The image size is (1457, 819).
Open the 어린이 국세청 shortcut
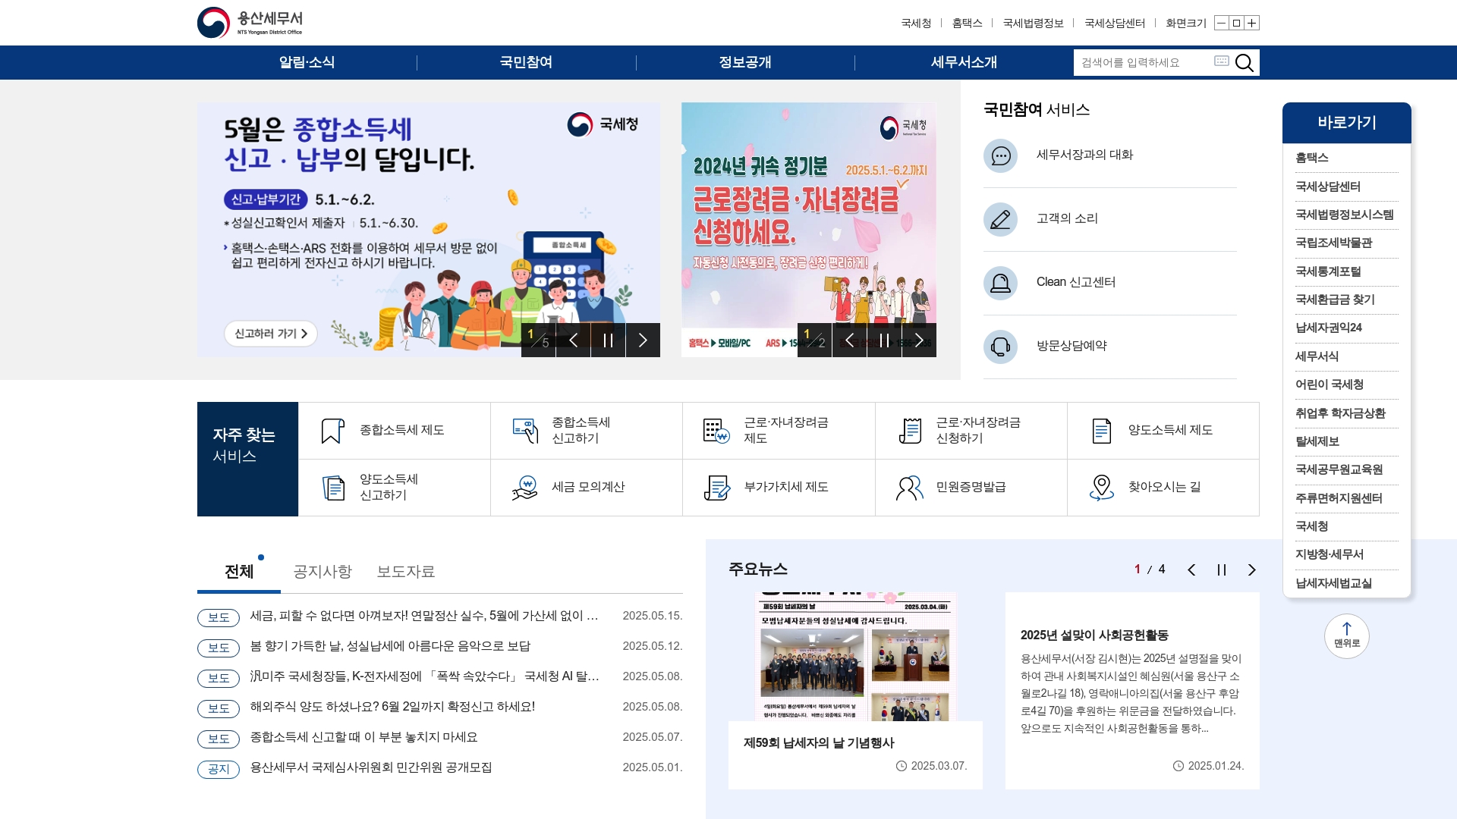[x=1330, y=385]
